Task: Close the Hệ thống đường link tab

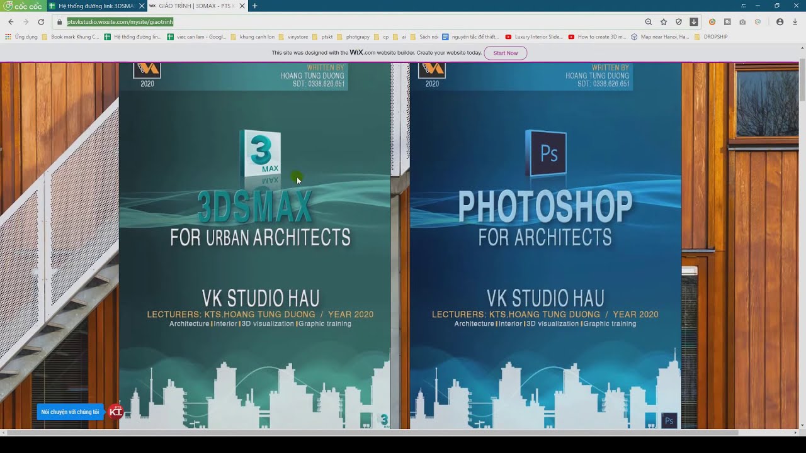Action: point(141,6)
